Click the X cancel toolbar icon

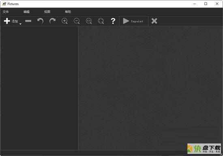click(x=154, y=21)
